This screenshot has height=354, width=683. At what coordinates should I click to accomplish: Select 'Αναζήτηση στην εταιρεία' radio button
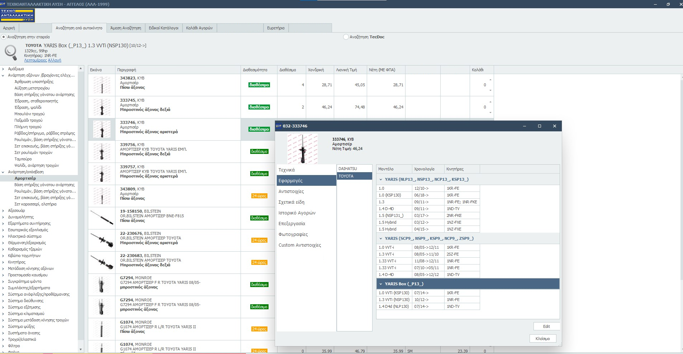pos(4,37)
